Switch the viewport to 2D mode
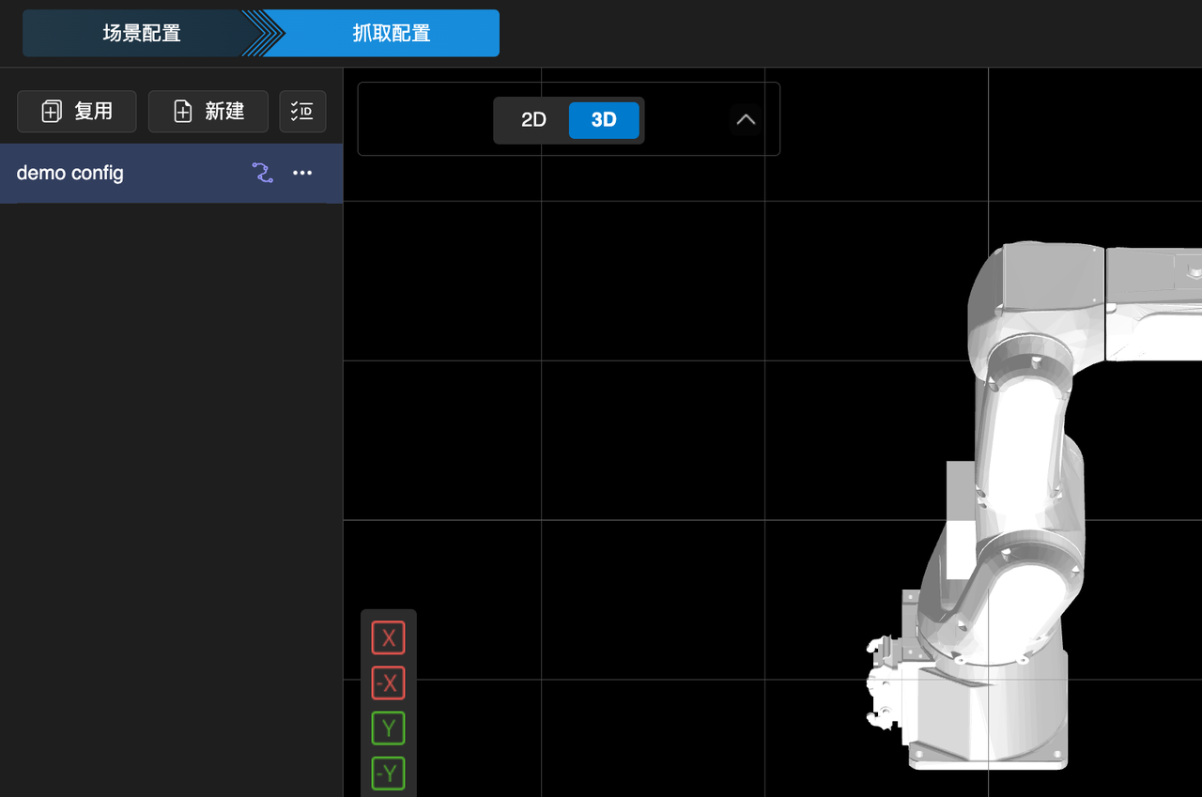Image resolution: width=1202 pixels, height=797 pixels. tap(533, 120)
